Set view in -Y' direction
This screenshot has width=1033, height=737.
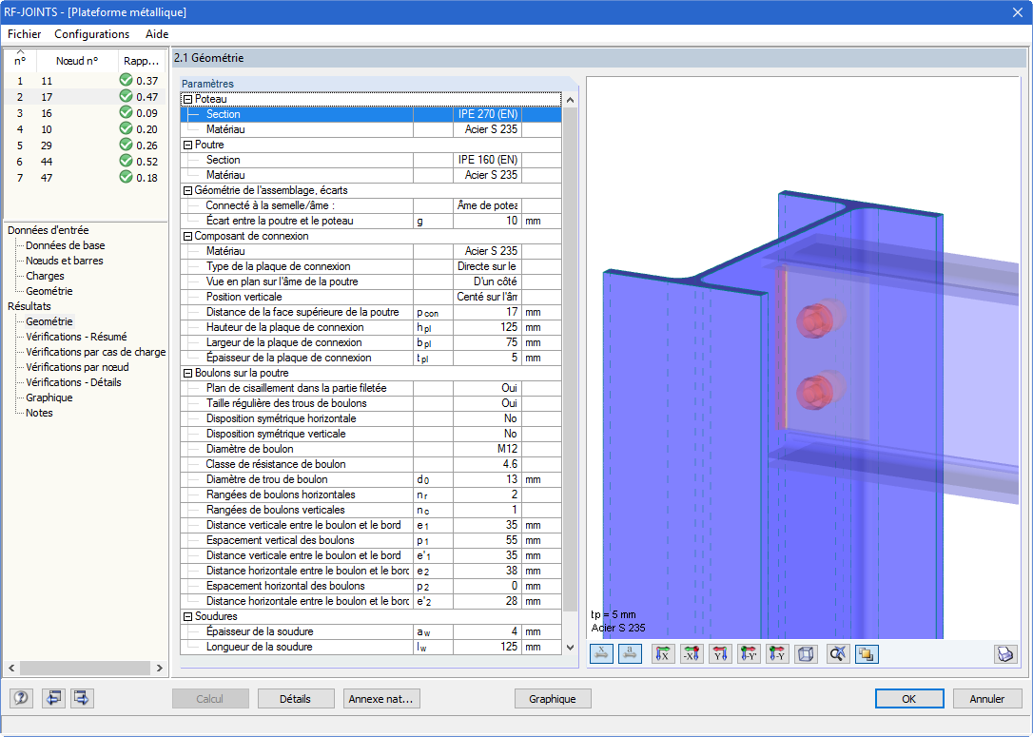749,654
